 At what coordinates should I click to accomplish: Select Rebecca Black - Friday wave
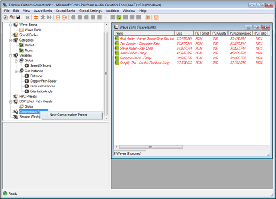[136, 58]
